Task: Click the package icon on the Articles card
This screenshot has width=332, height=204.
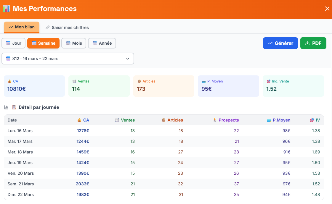Action: click(139, 81)
